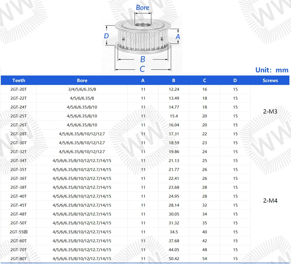Click the B value 30.05
291x264 pixels.
[x=174, y=214]
